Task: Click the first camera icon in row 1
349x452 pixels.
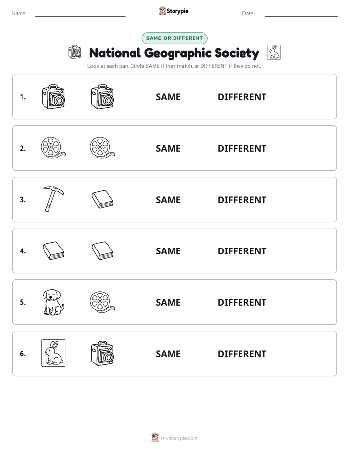Action: pyautogui.click(x=53, y=96)
